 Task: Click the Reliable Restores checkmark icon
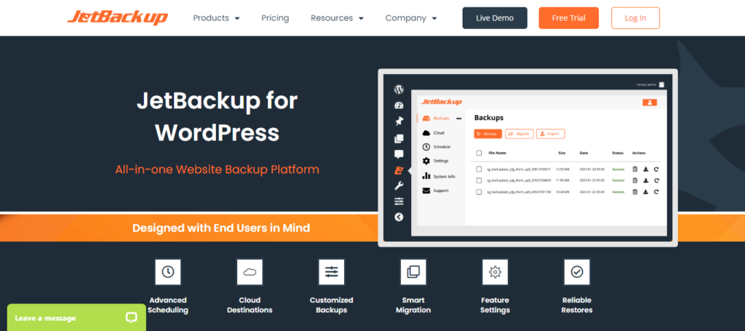click(577, 271)
